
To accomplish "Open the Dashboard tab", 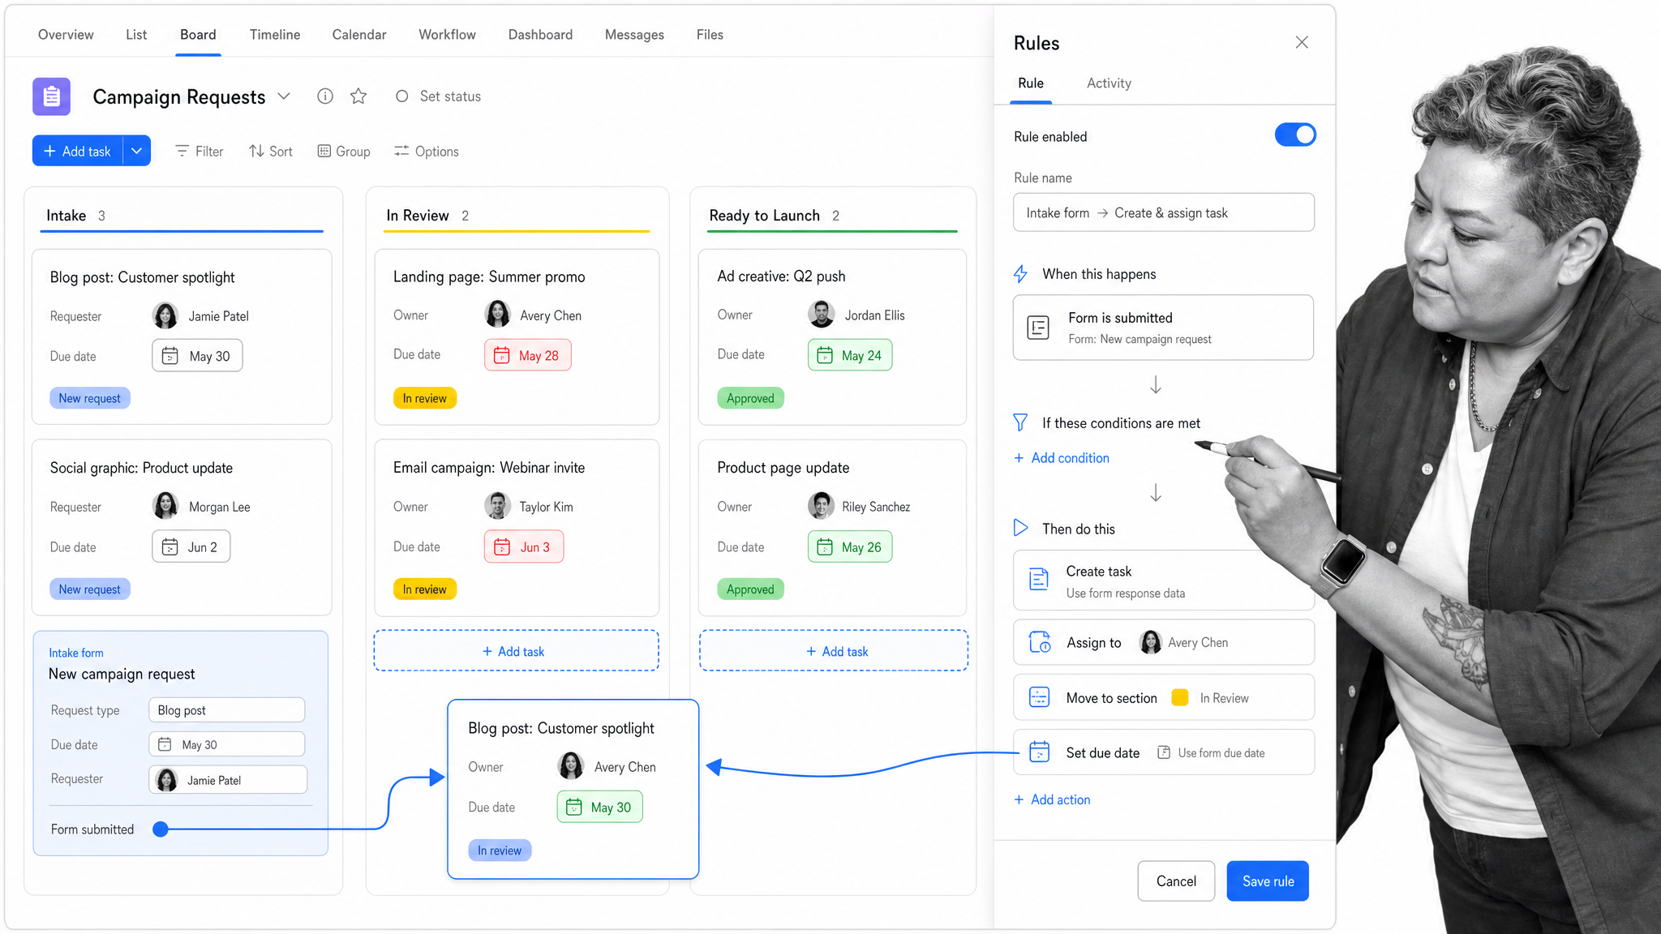I will pyautogui.click(x=540, y=34).
